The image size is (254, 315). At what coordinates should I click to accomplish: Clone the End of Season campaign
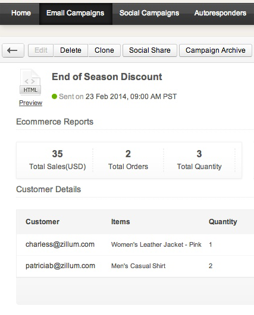point(104,50)
